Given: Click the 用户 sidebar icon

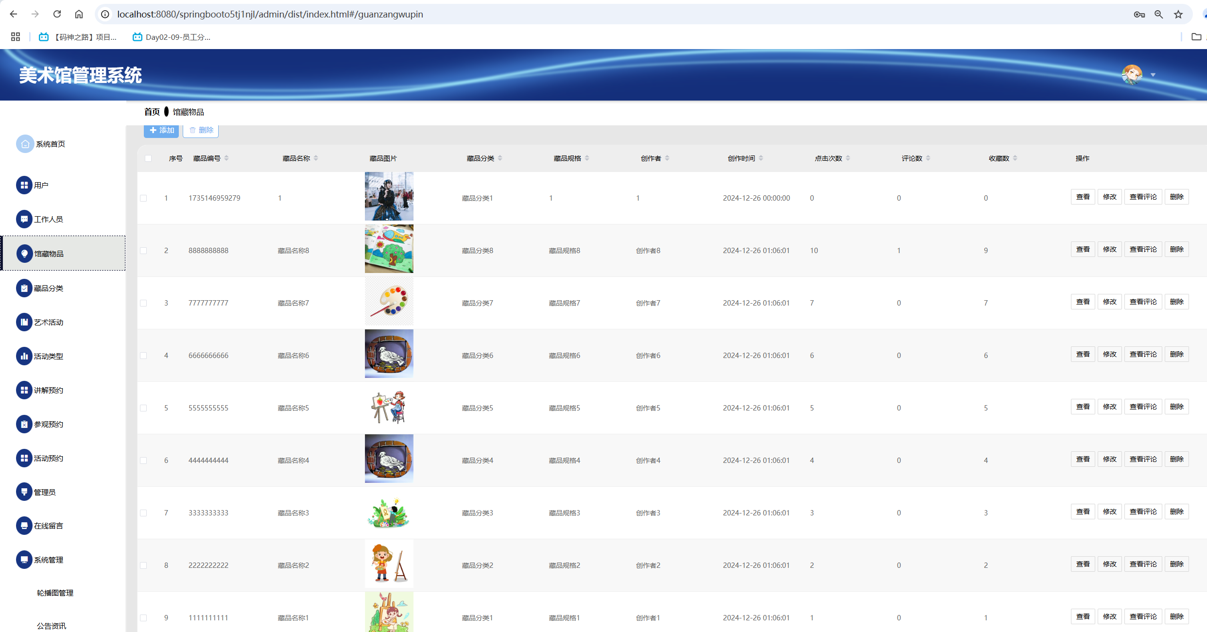Looking at the screenshot, I should [x=24, y=185].
